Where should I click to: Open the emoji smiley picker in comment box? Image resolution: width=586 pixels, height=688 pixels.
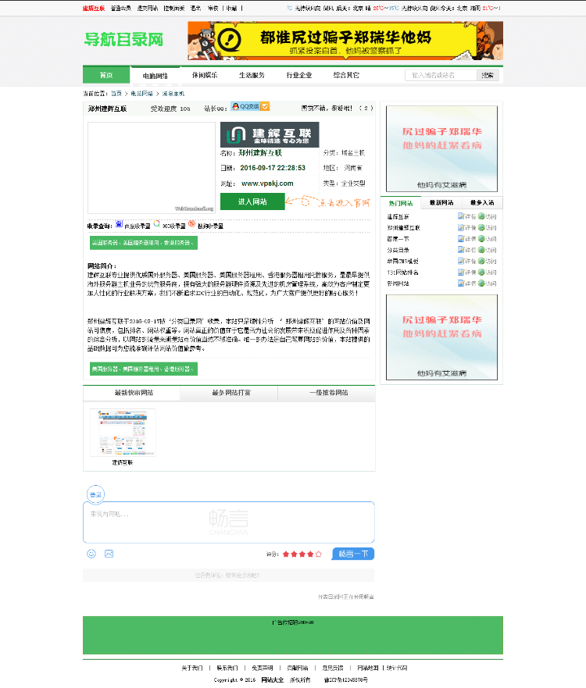click(x=91, y=554)
